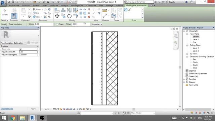This screenshot has width=215, height=121.
Task: Open the Annotate ribbon tab
Action: (x=54, y=5)
